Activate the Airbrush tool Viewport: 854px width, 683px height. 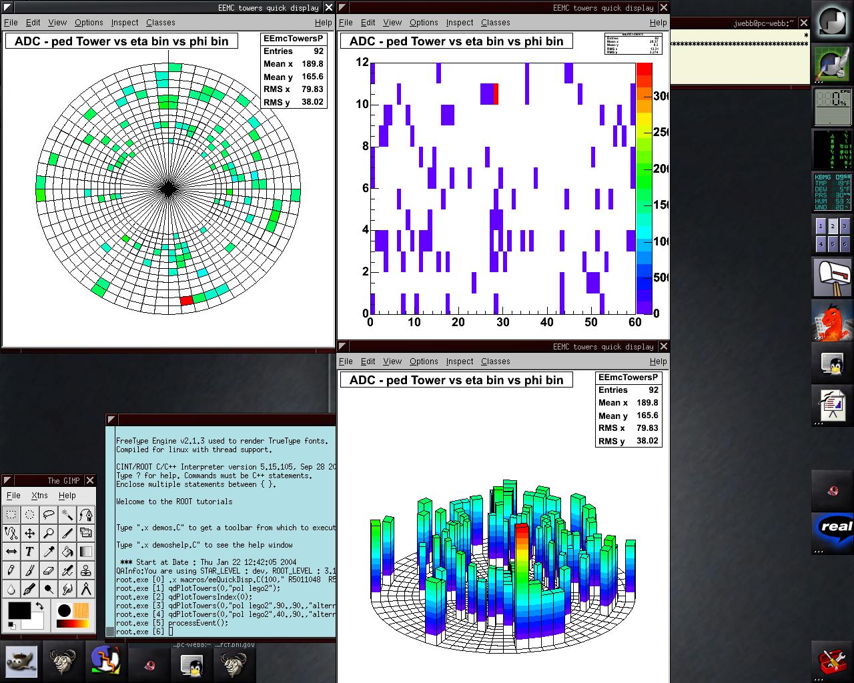click(67, 571)
